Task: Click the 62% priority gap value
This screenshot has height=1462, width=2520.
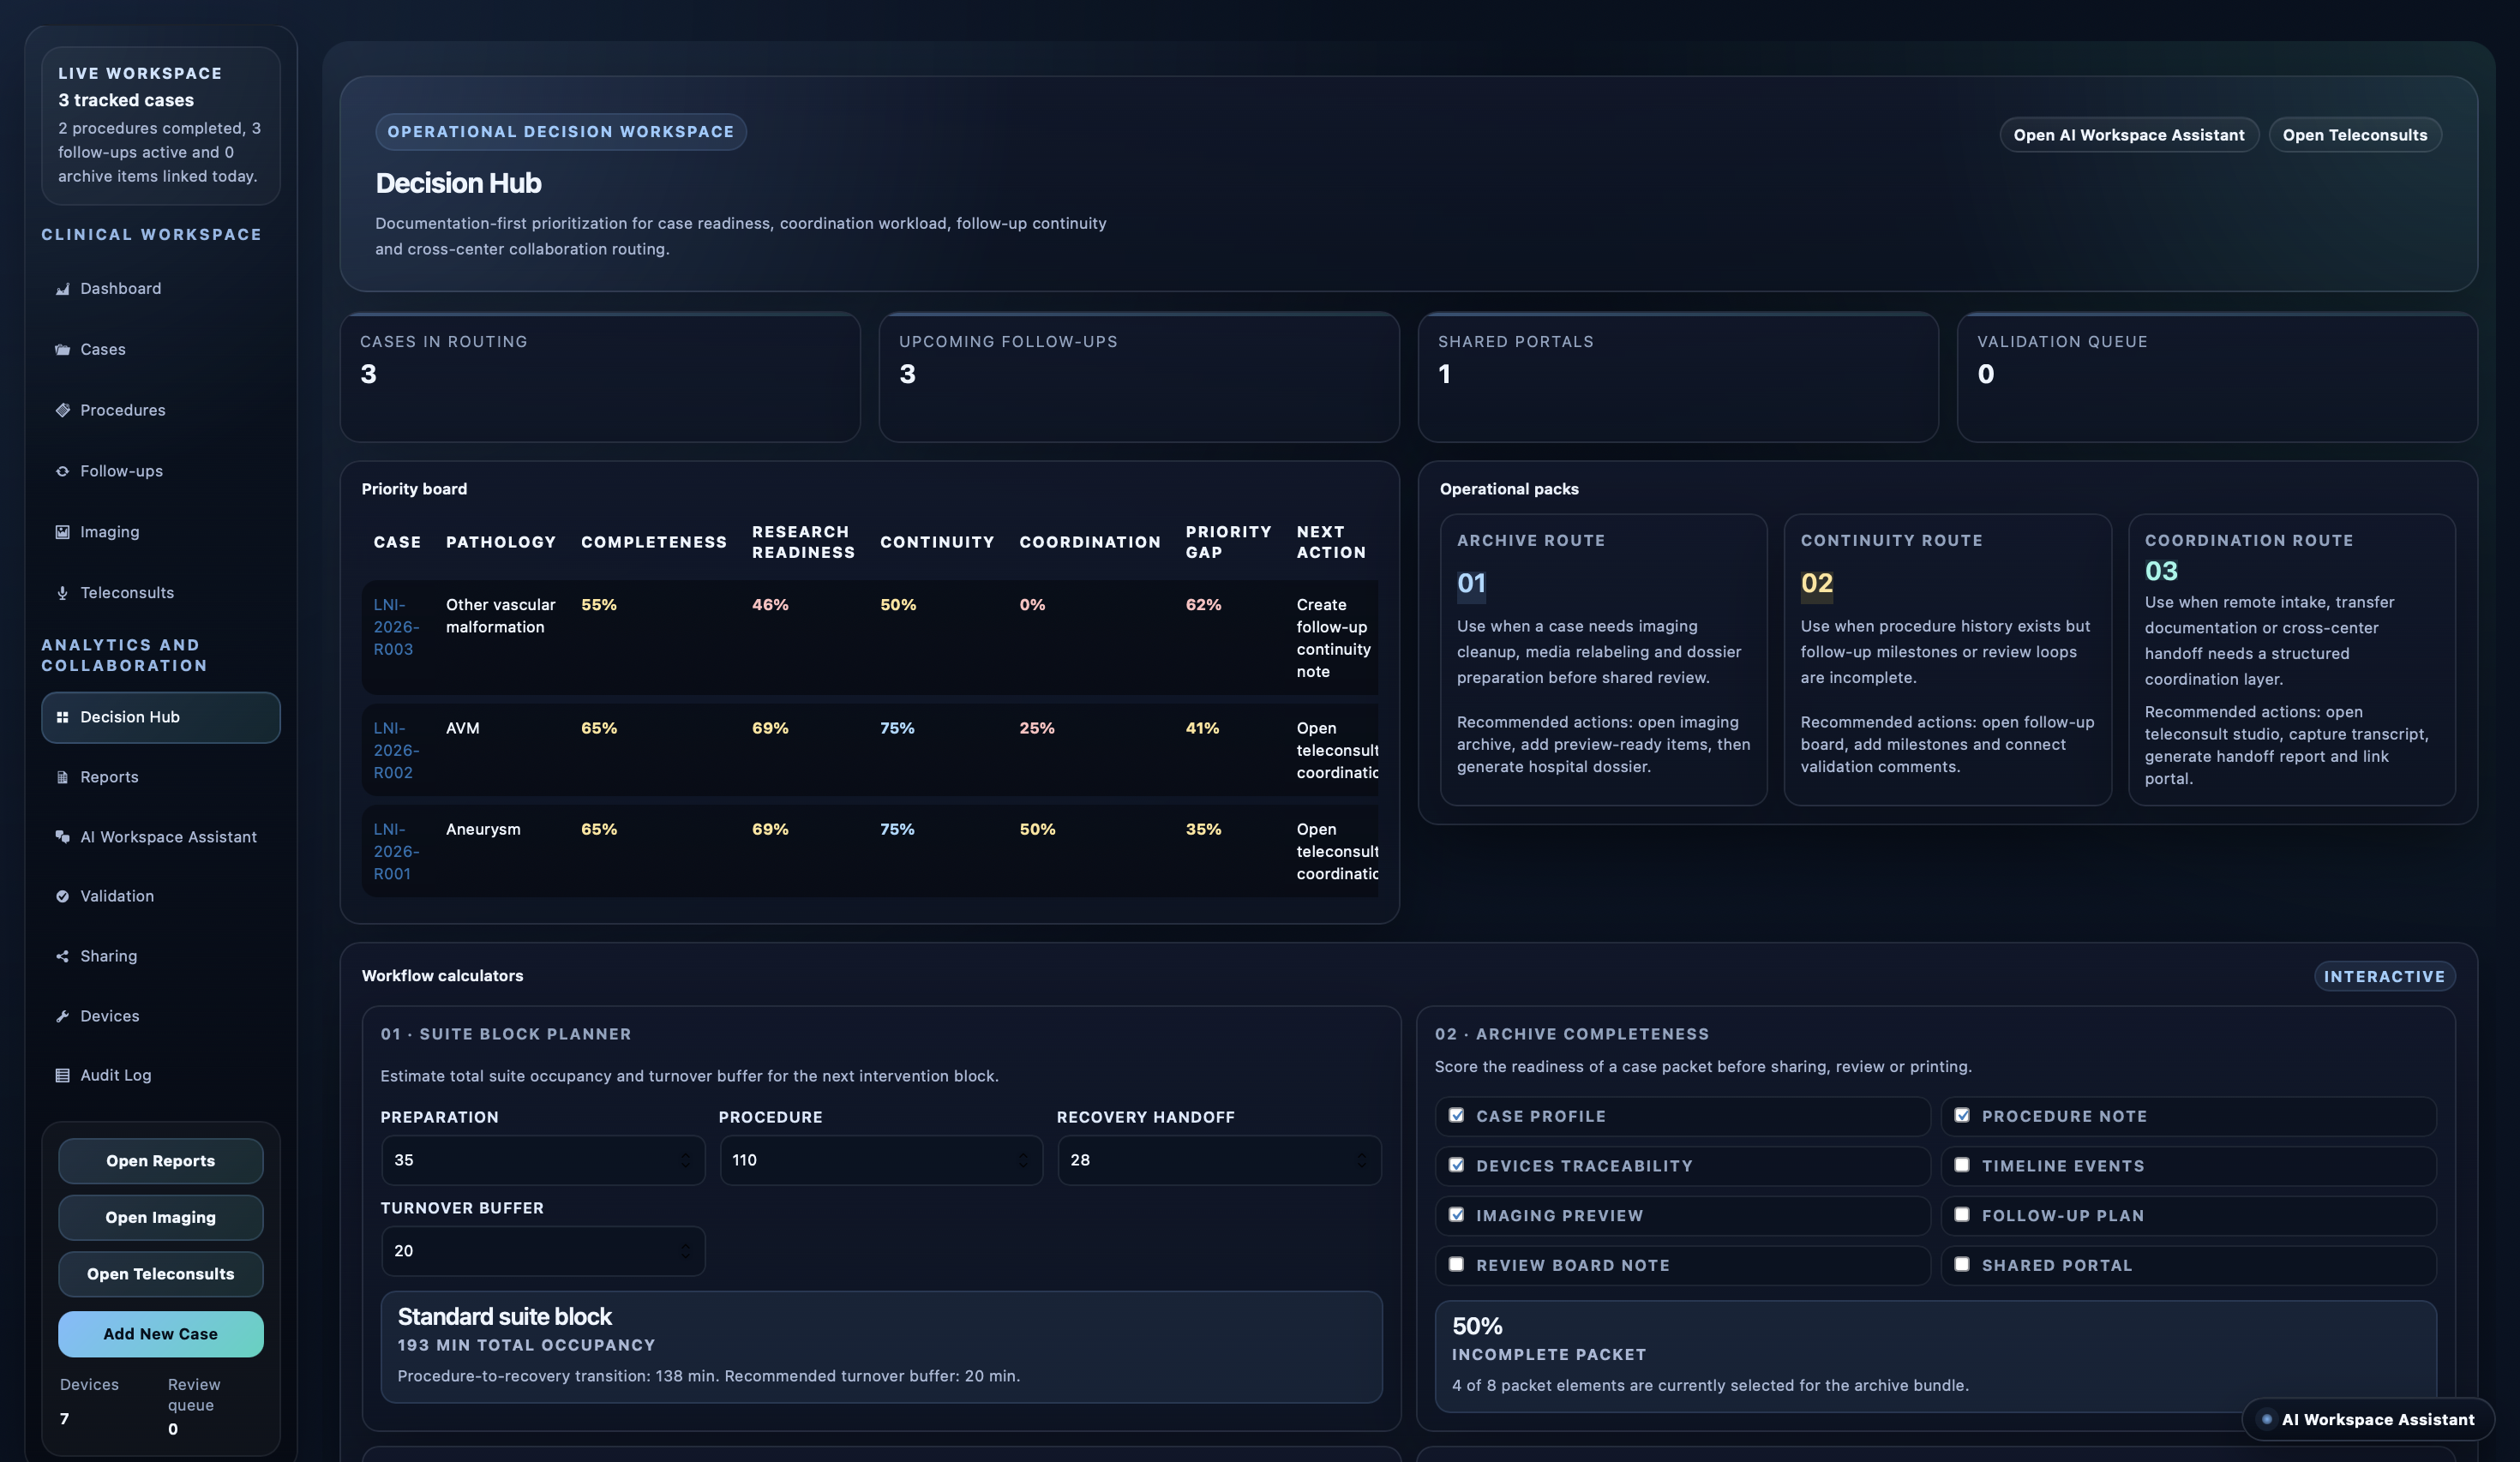Action: click(x=1203, y=605)
